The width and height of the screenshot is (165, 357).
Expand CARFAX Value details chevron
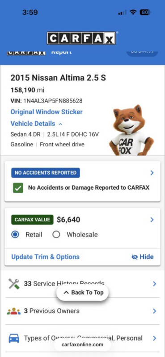click(x=152, y=220)
